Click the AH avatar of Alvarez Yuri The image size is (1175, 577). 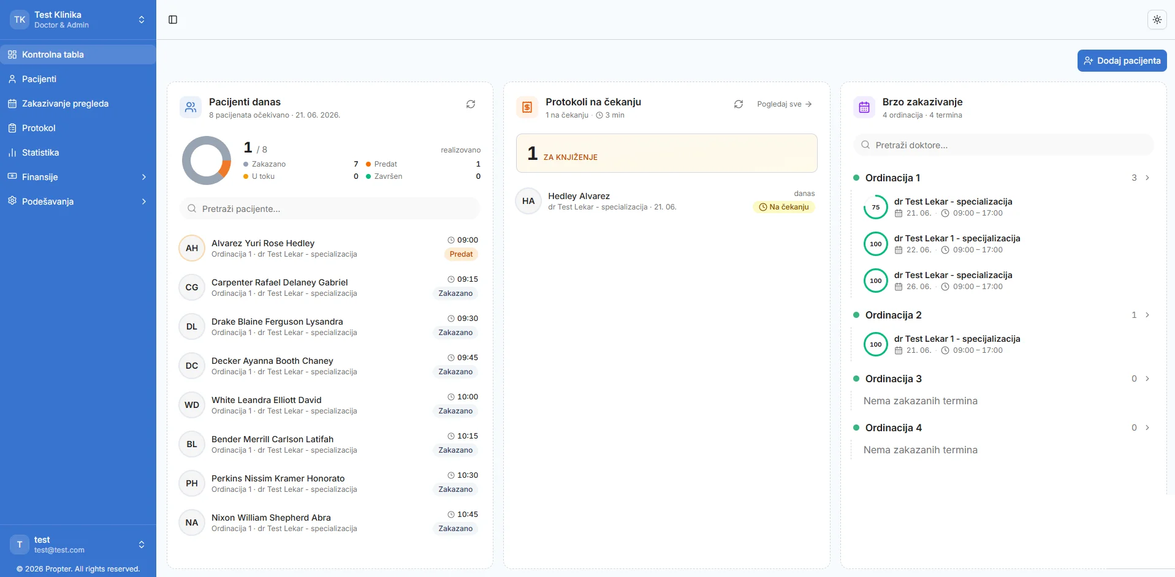tap(192, 248)
